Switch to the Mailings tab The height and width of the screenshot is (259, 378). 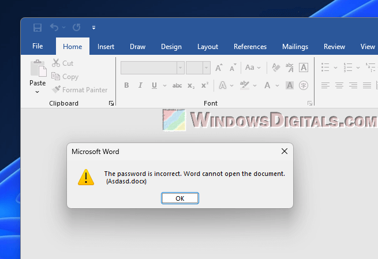(295, 47)
